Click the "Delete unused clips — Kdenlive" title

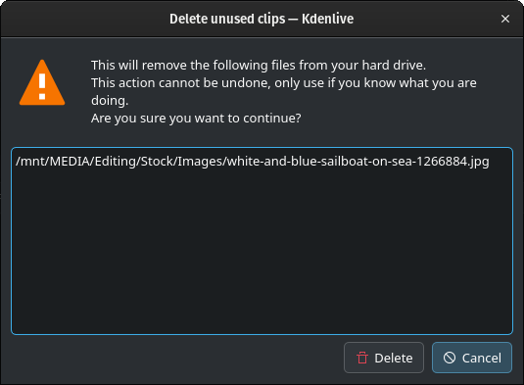coord(262,19)
